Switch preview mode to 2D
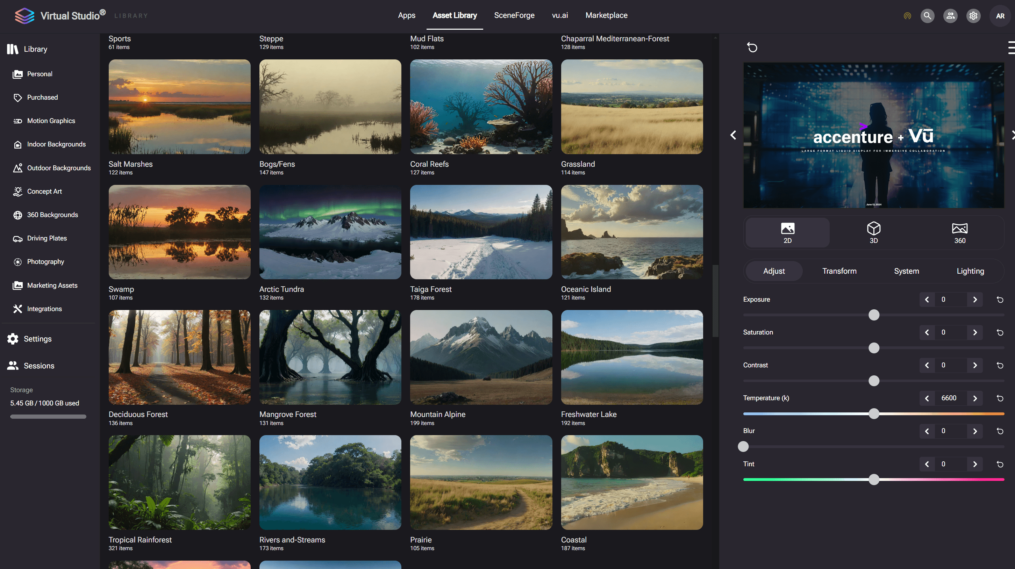The width and height of the screenshot is (1015, 569). coord(787,232)
